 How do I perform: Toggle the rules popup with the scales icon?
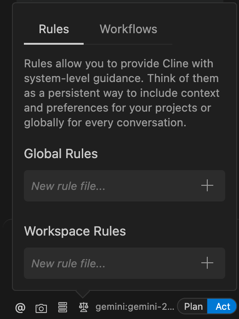click(x=84, y=307)
